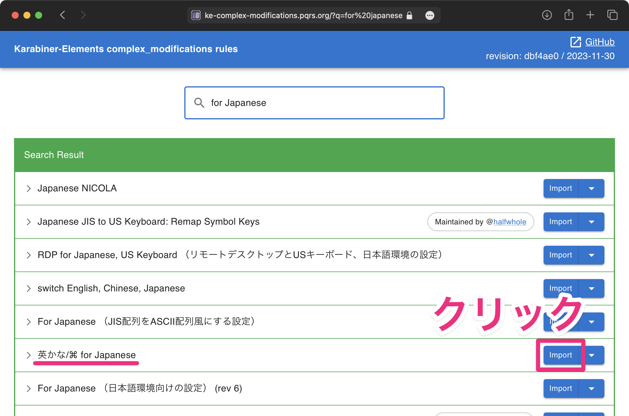The height and width of the screenshot is (416, 629).
Task: Click the back navigation arrow
Action: tap(62, 15)
